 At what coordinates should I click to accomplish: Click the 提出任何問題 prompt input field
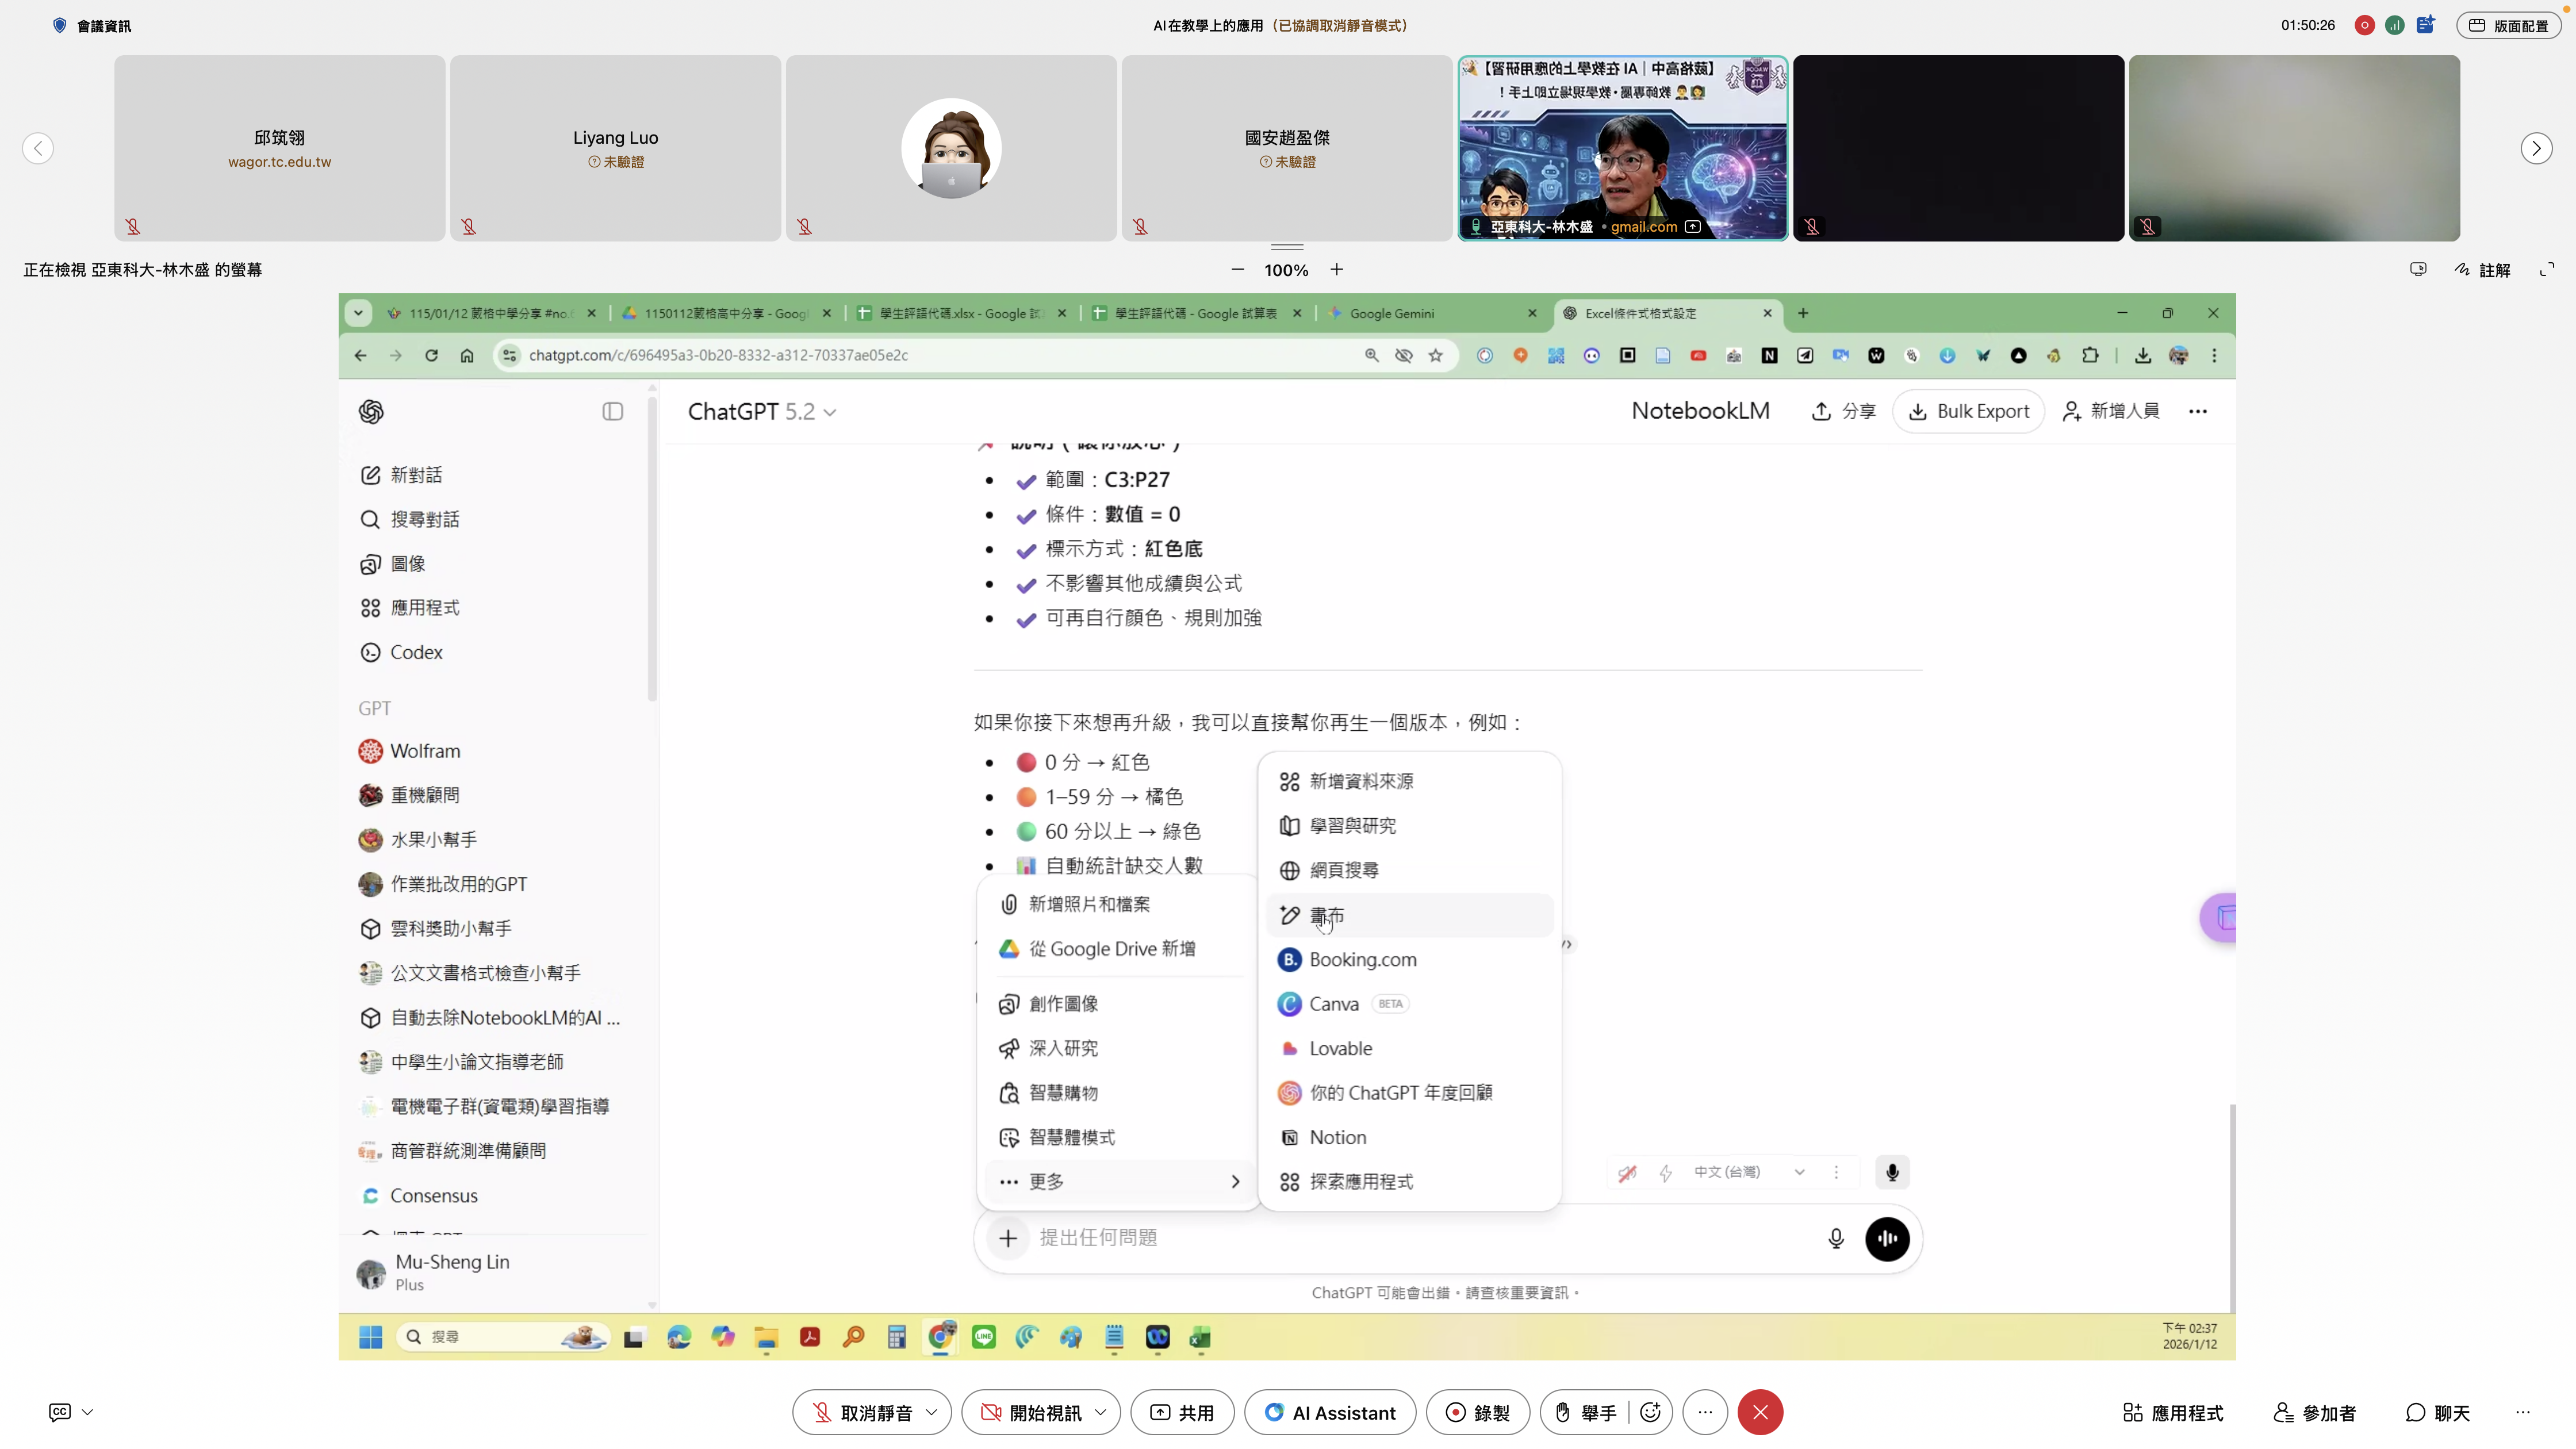[1400, 1238]
